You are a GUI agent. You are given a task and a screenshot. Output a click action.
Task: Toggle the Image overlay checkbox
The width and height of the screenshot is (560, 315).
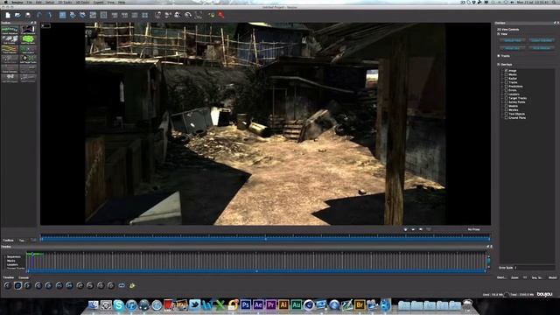pos(506,71)
